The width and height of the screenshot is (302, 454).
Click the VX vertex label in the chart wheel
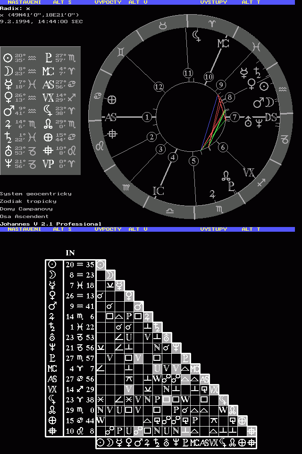[x=249, y=172]
